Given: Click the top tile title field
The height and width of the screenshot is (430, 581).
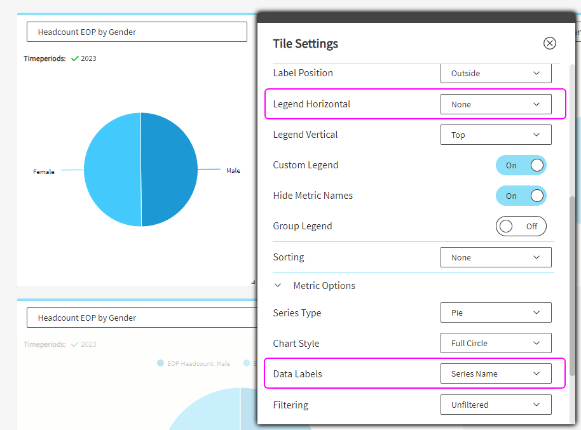Looking at the screenshot, I should [137, 32].
